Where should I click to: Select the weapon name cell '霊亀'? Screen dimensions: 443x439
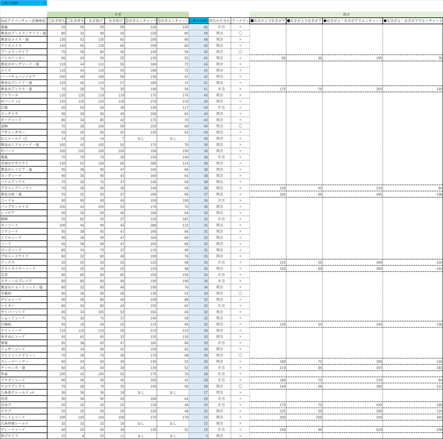click(24, 27)
